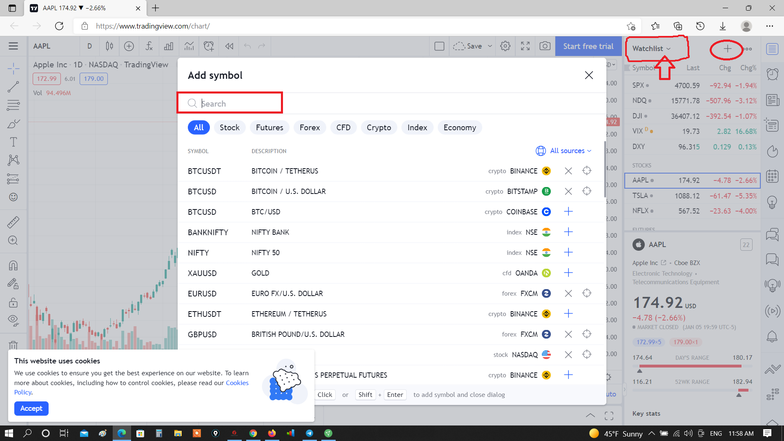This screenshot has width=784, height=441.
Task: Select the Economy filter tab
Action: coord(460,127)
